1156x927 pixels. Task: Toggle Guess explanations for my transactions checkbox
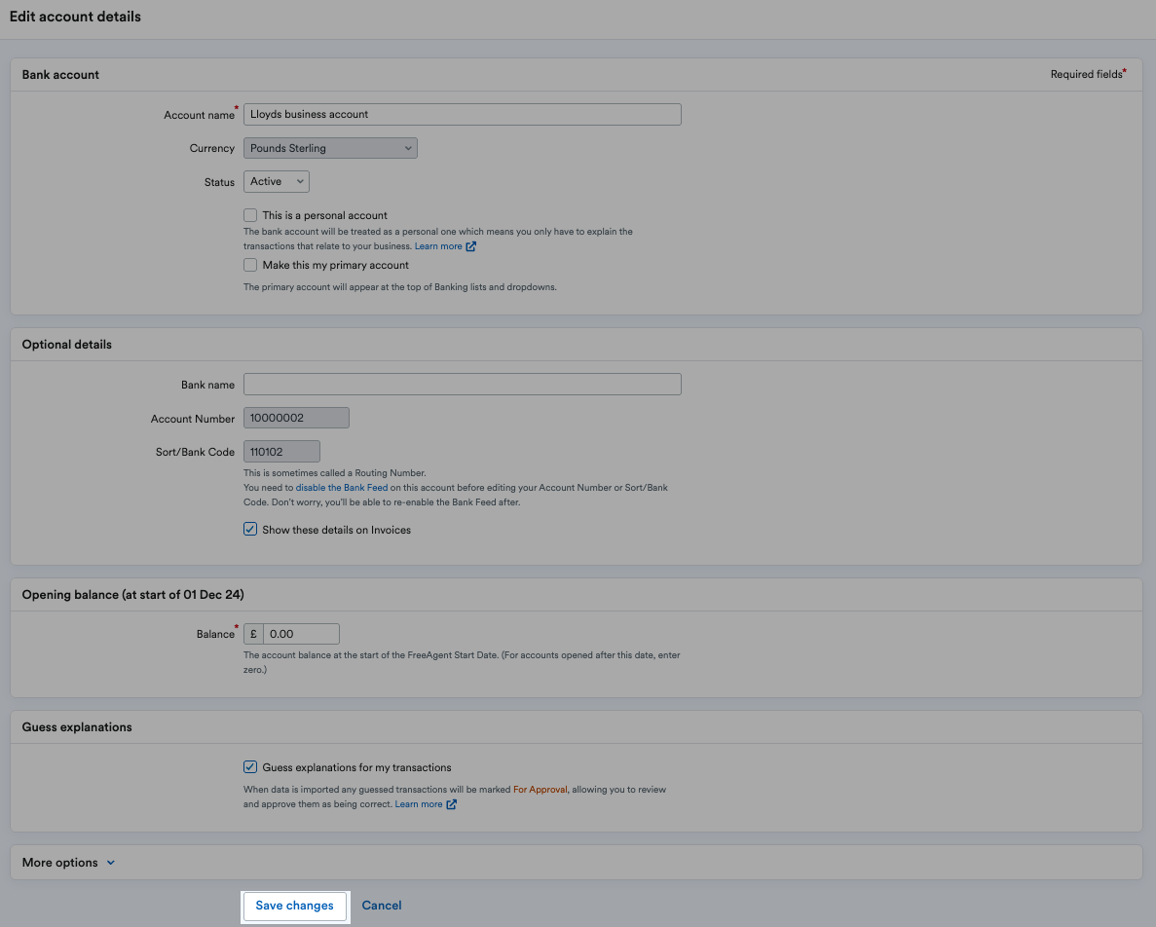pos(250,767)
